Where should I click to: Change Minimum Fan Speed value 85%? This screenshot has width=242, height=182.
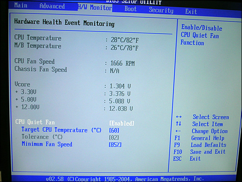pyautogui.click(x=115, y=145)
